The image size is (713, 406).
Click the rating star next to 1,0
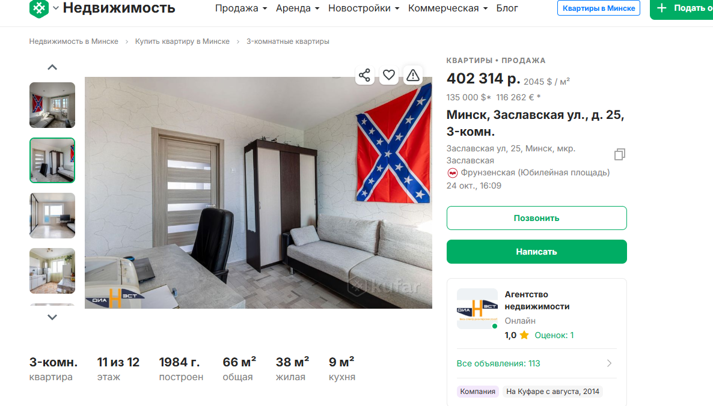pos(524,335)
